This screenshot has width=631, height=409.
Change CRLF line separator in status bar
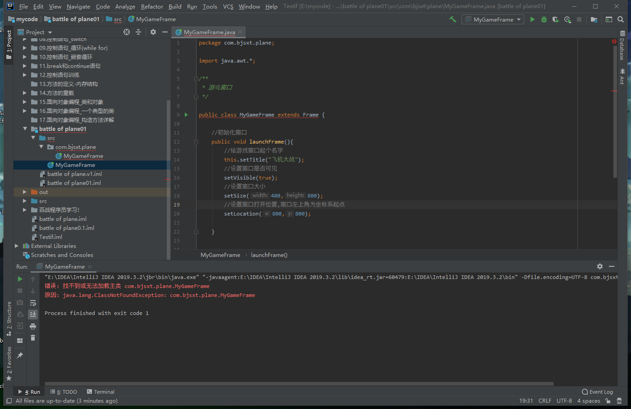tap(545, 400)
